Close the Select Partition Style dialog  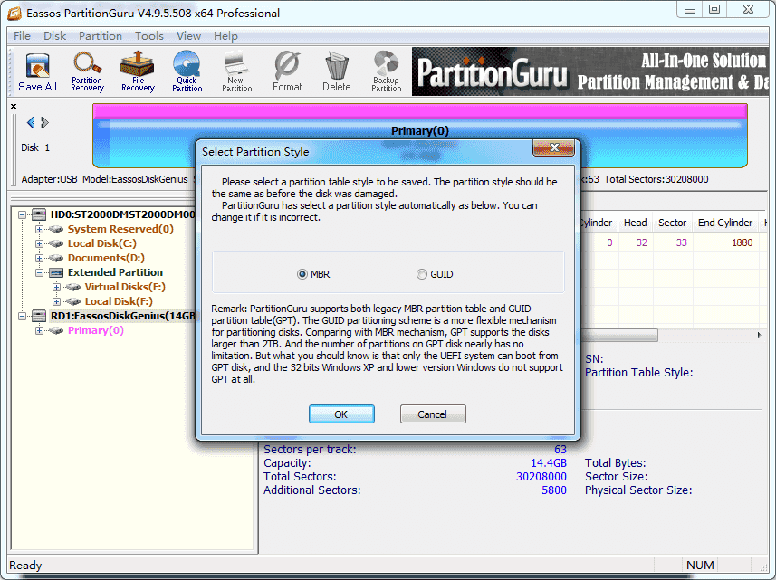[x=553, y=147]
